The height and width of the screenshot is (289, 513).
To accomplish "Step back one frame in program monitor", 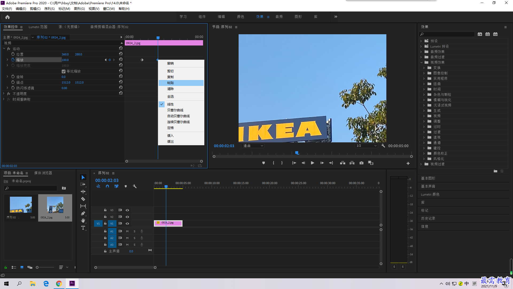I will pyautogui.click(x=303, y=163).
